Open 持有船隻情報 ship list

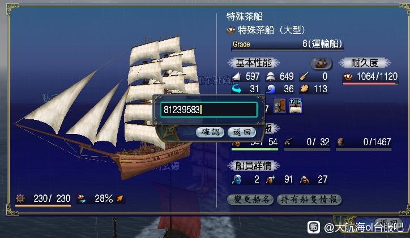click(309, 200)
